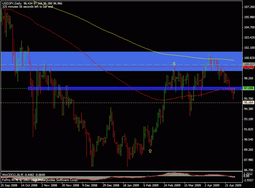Click the 2 Apr 2009 date label
The width and height of the screenshot is (255, 188).
point(212,185)
